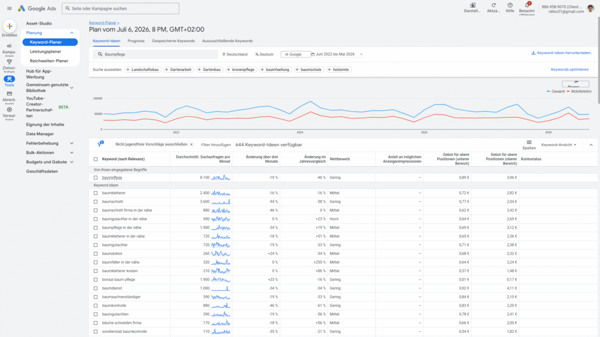Click the Google Ads logo
The height and width of the screenshot is (337, 600).
[x=37, y=8]
